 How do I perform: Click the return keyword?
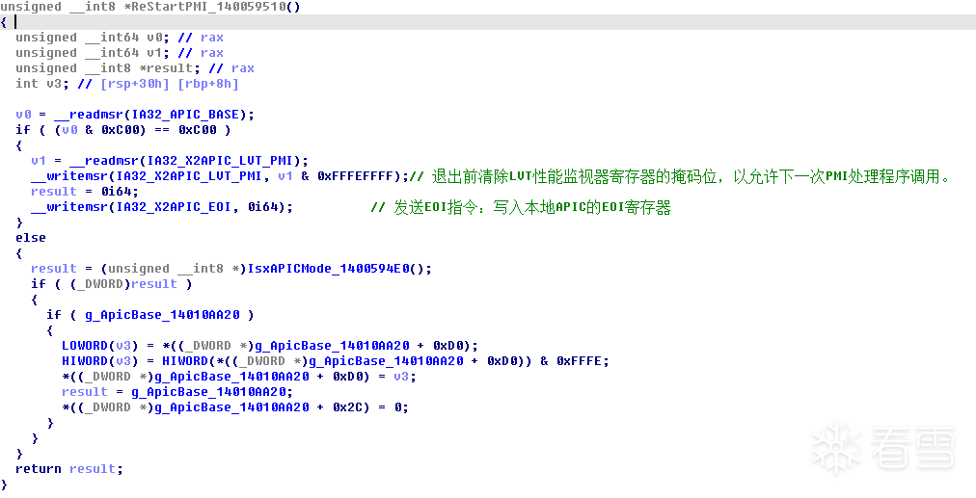(x=38, y=469)
